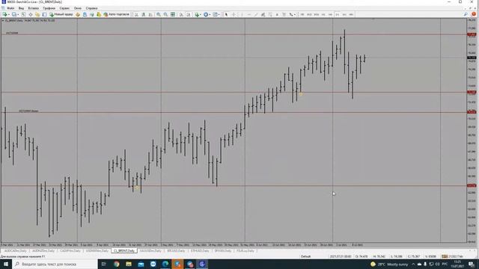Select the trendline drawing tool
This screenshot has height=269, width=479.
pyautogui.click(x=256, y=14)
